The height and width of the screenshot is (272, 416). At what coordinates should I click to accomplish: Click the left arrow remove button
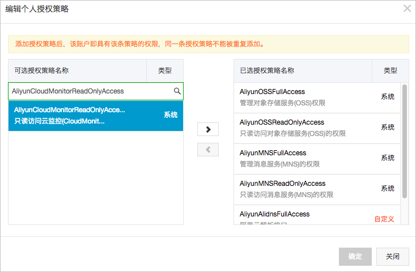pos(208,150)
